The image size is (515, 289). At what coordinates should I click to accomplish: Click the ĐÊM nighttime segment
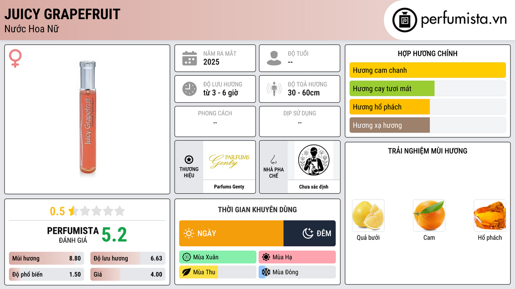coord(309,233)
